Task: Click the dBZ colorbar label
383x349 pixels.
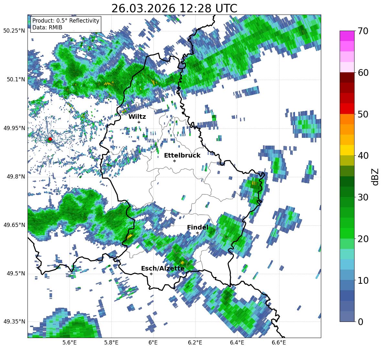Action: tap(376, 177)
